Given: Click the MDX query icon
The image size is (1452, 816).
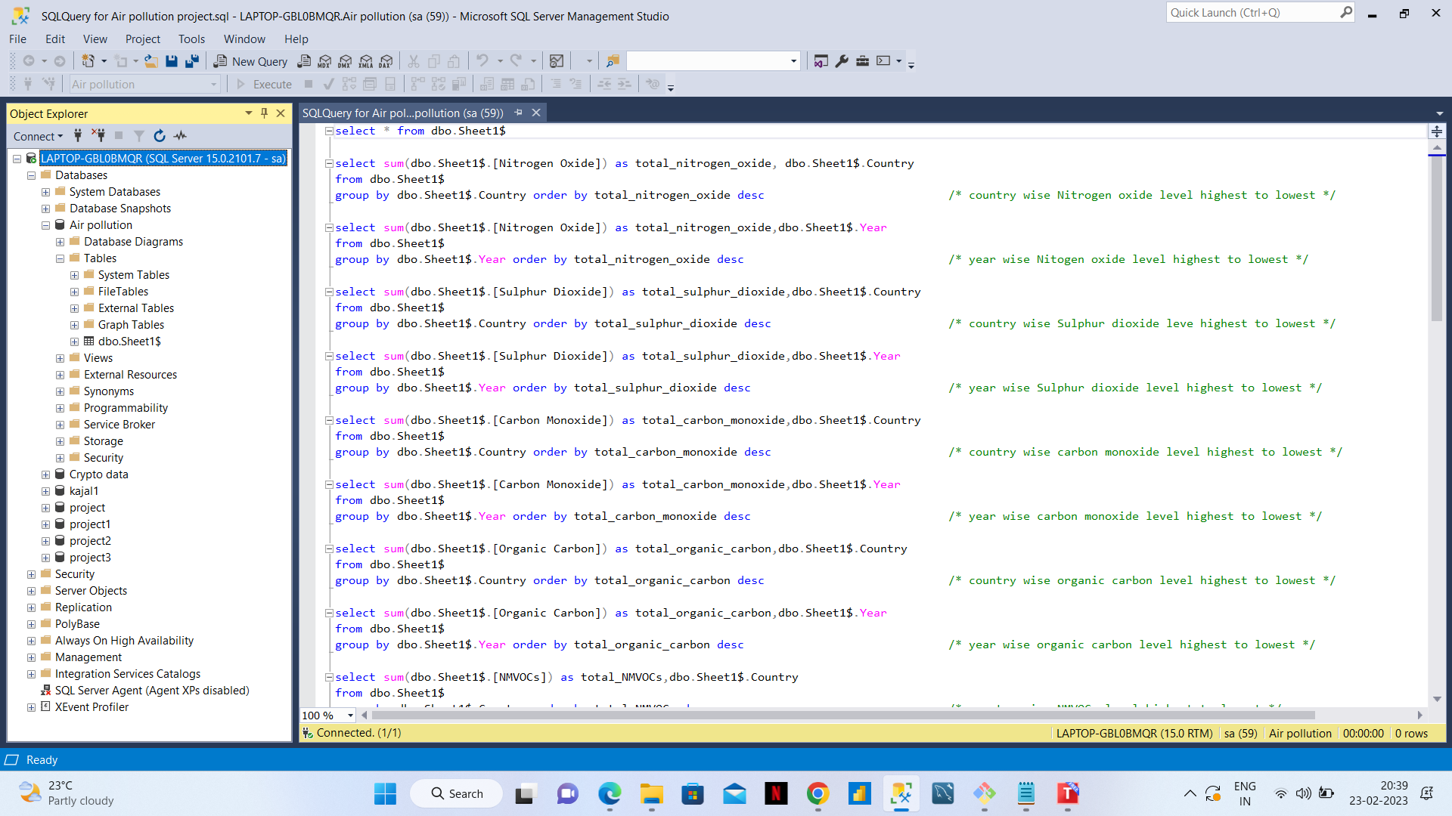Looking at the screenshot, I should pyautogui.click(x=324, y=61).
